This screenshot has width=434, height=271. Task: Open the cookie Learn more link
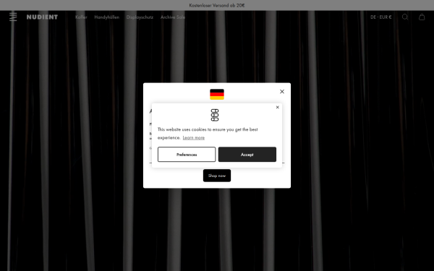click(193, 138)
